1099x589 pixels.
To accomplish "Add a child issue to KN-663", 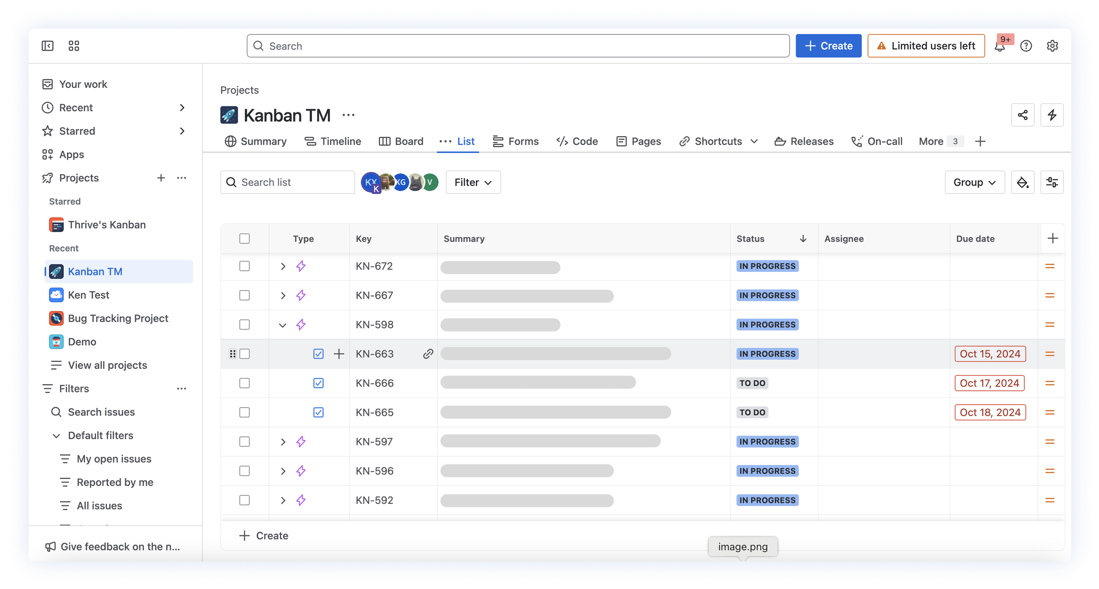I will [339, 354].
